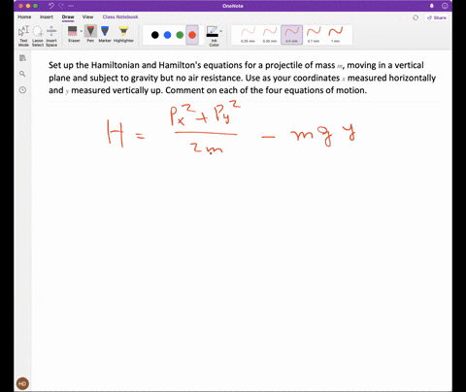Click the text line beginning 'plane and subject to gravity'
466x392 pixels.
pos(242,78)
